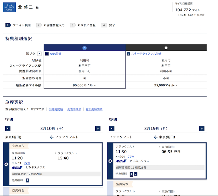Sort itineraries by 到着時間順
Viewport: 218px width, 196px height.
coord(74,109)
